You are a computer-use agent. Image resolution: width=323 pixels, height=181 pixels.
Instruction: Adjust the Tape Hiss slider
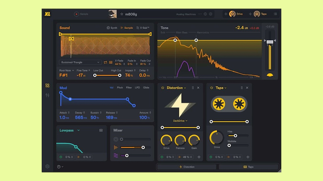point(235,136)
